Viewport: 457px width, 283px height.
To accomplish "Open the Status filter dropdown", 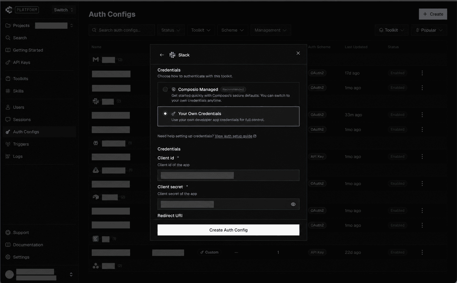I will [x=171, y=30].
